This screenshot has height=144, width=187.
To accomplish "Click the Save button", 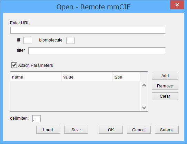I will click(x=76, y=130).
